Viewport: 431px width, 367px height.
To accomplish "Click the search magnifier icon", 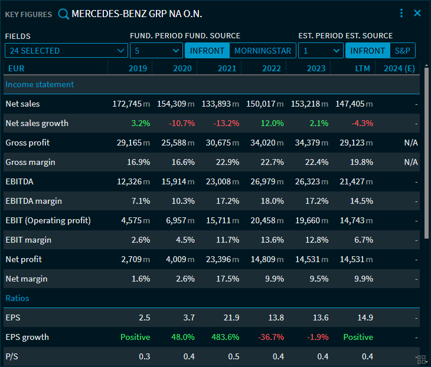I will click(x=63, y=14).
